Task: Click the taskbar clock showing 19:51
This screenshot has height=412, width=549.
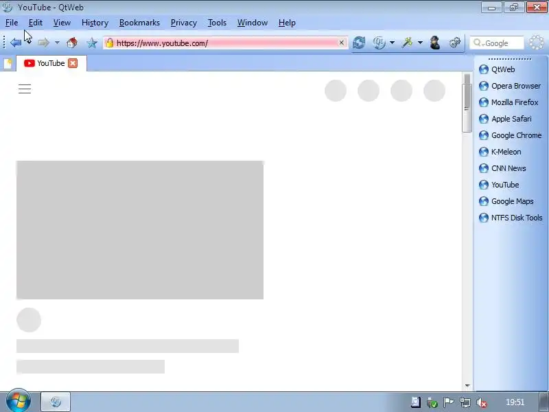Action: 515,402
